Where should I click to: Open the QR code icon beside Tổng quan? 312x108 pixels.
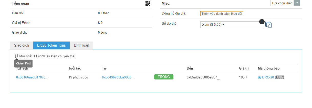148,4
